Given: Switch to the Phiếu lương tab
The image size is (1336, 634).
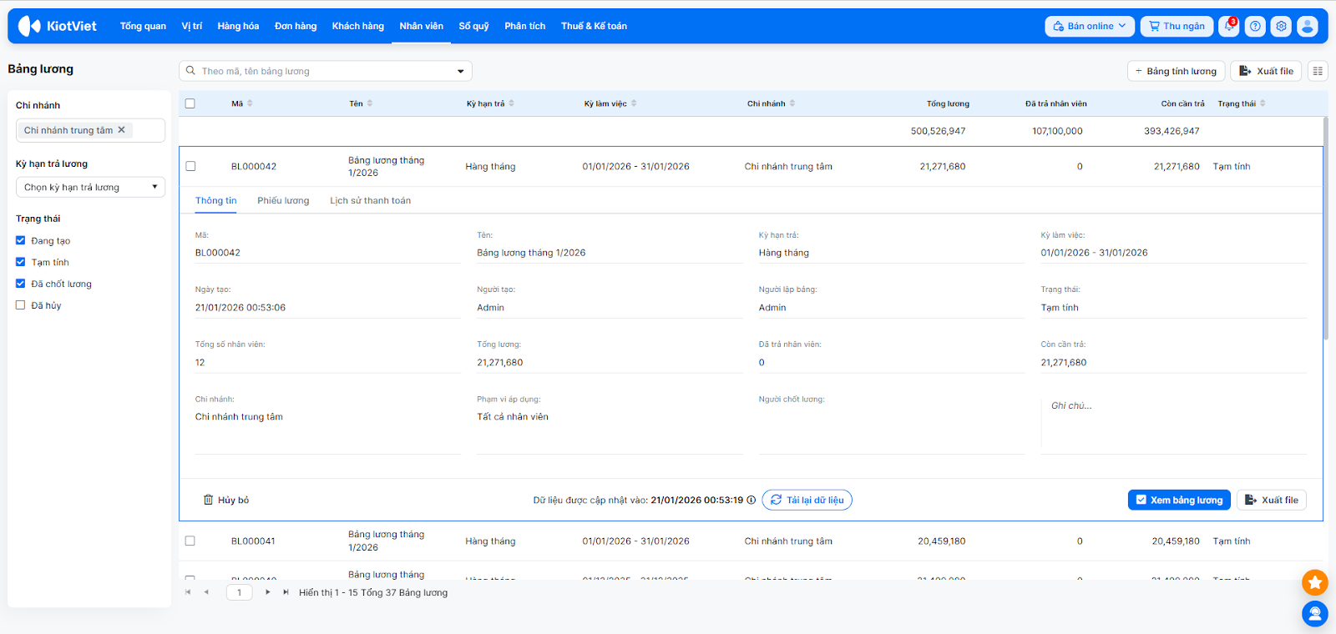Looking at the screenshot, I should coord(283,200).
